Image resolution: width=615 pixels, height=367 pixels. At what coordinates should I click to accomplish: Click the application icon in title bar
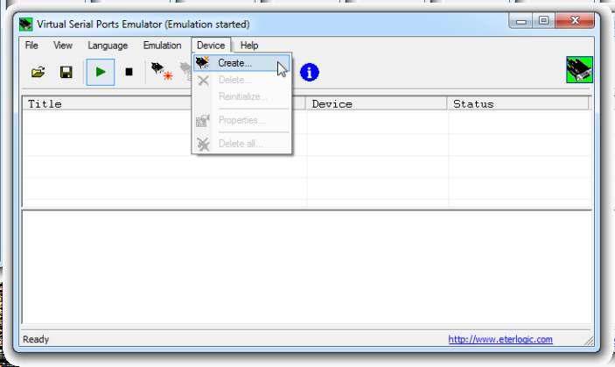coord(26,25)
